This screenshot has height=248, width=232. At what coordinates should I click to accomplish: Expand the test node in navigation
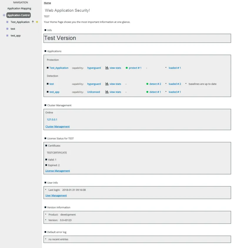(7, 29)
